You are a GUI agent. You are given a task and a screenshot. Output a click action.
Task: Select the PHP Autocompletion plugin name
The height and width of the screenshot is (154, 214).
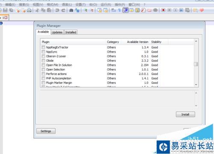[x=59, y=78]
